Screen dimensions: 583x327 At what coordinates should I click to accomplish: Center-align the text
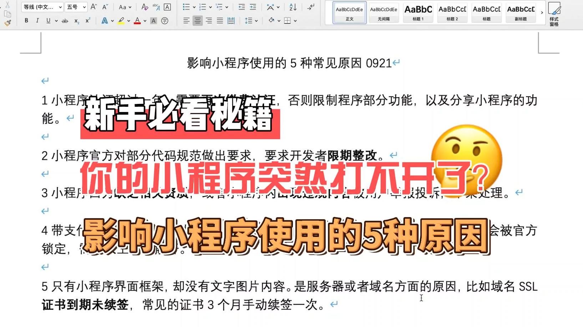(197, 21)
